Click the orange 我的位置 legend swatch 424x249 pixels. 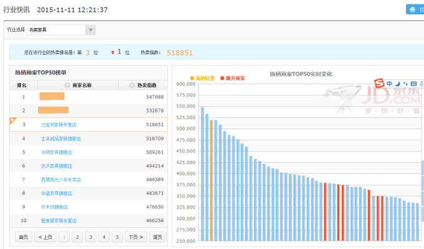192,78
